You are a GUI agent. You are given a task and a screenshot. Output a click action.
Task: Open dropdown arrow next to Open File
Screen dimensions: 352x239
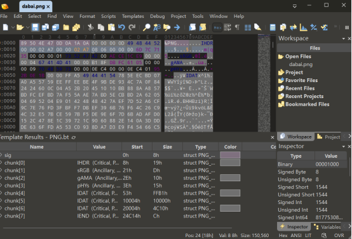pyautogui.click(x=27, y=27)
